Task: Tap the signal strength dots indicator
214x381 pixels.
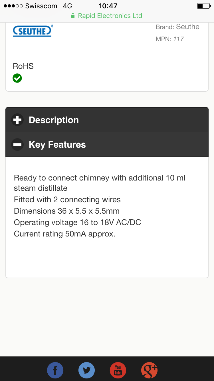Action: [x=13, y=6]
